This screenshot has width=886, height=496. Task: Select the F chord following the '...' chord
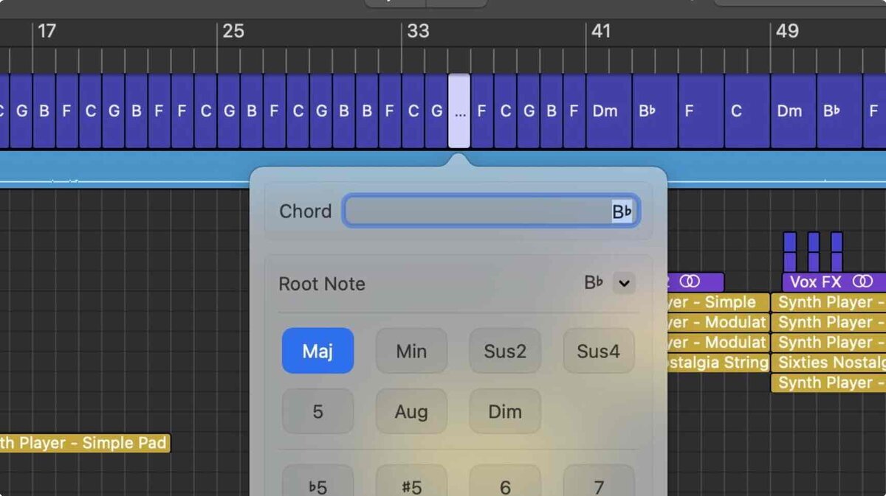[482, 111]
